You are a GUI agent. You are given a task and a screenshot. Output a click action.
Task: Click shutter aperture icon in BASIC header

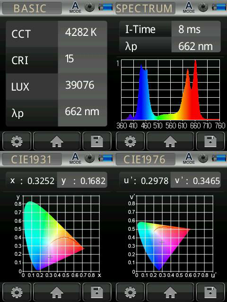(90, 7)
